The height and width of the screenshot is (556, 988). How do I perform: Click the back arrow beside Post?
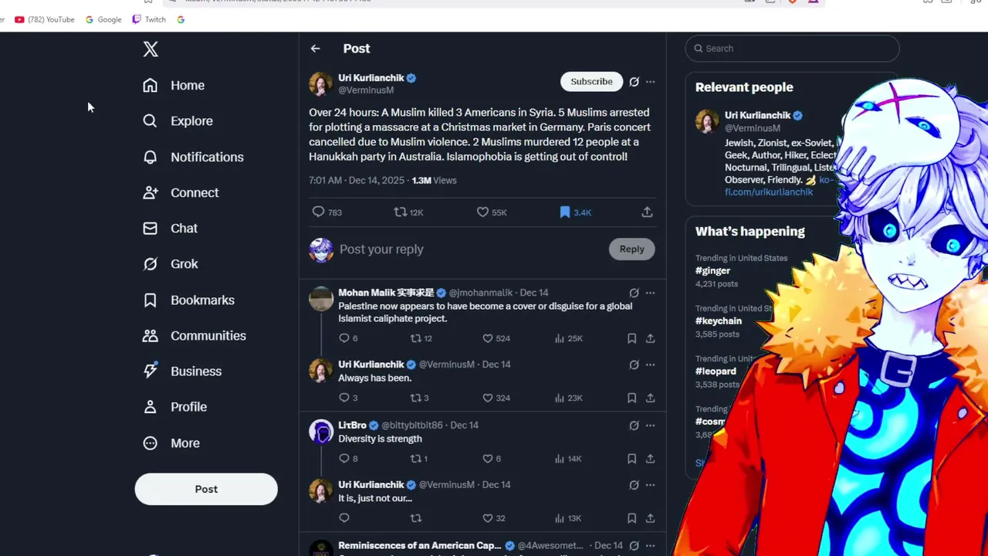tap(315, 49)
